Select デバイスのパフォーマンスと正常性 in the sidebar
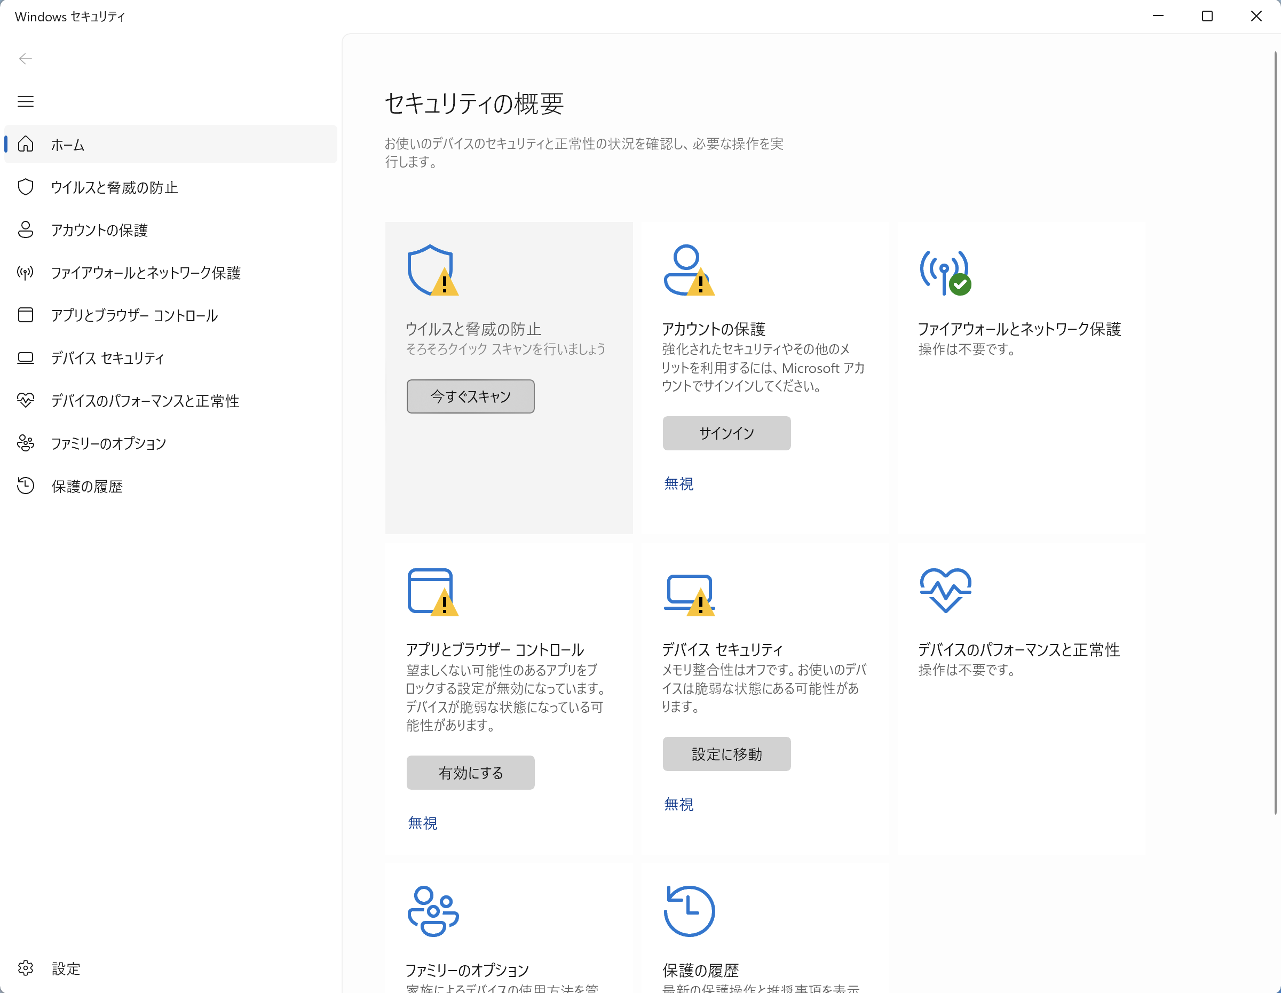Image resolution: width=1281 pixels, height=993 pixels. pos(144,401)
